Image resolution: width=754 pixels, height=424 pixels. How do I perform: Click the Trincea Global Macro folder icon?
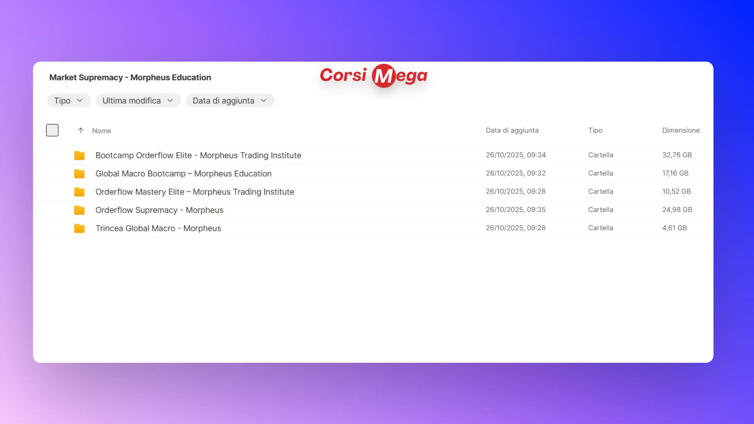(x=79, y=228)
